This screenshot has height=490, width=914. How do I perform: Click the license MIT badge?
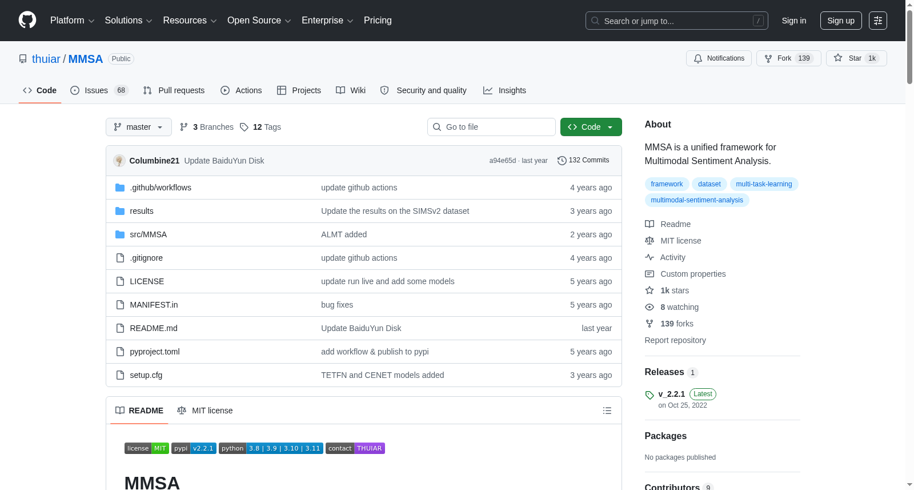pyautogui.click(x=147, y=448)
